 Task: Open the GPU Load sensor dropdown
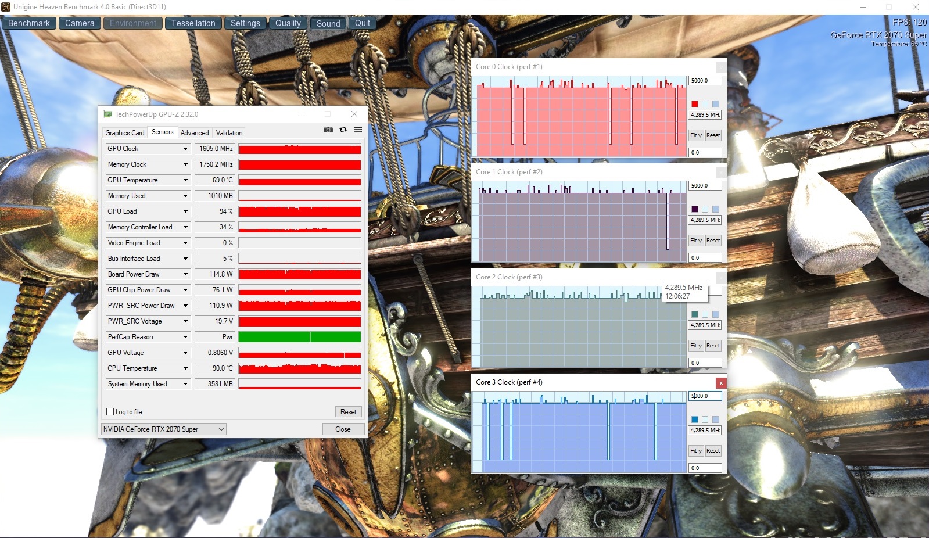click(185, 211)
